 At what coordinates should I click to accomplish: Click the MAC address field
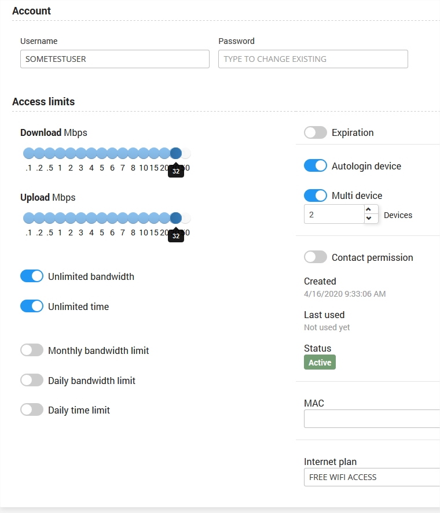point(372,418)
